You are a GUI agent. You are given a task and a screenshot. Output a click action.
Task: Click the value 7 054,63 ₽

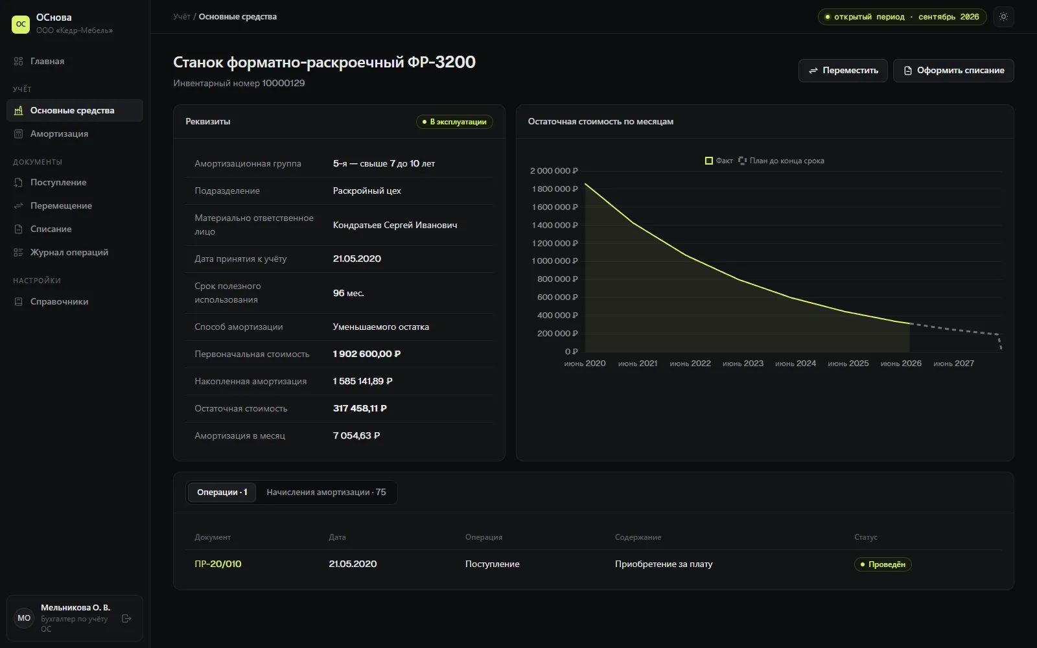click(356, 435)
